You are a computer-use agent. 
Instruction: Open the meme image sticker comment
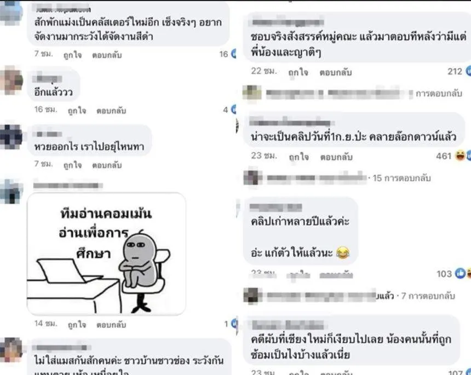tap(106, 253)
